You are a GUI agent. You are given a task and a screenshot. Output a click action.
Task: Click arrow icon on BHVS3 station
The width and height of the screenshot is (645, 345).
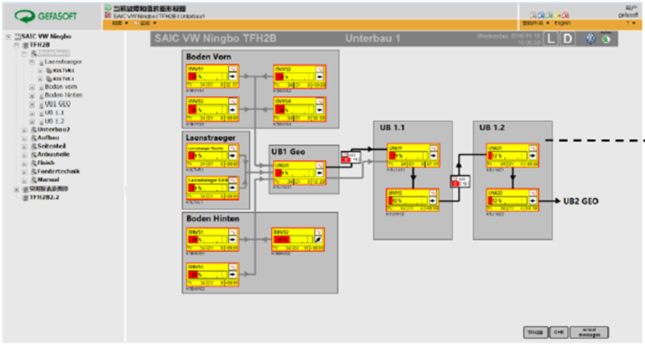[233, 274]
